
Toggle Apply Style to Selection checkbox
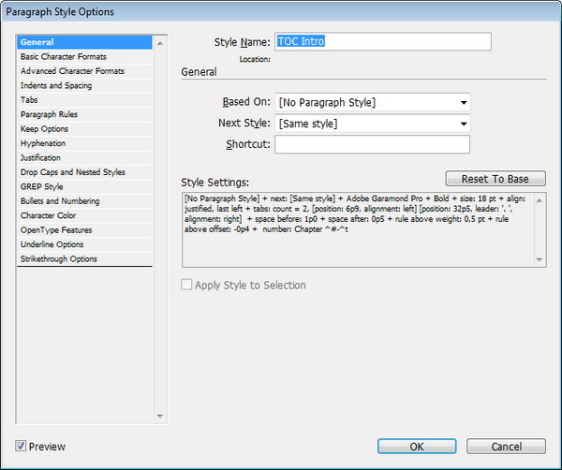186,285
